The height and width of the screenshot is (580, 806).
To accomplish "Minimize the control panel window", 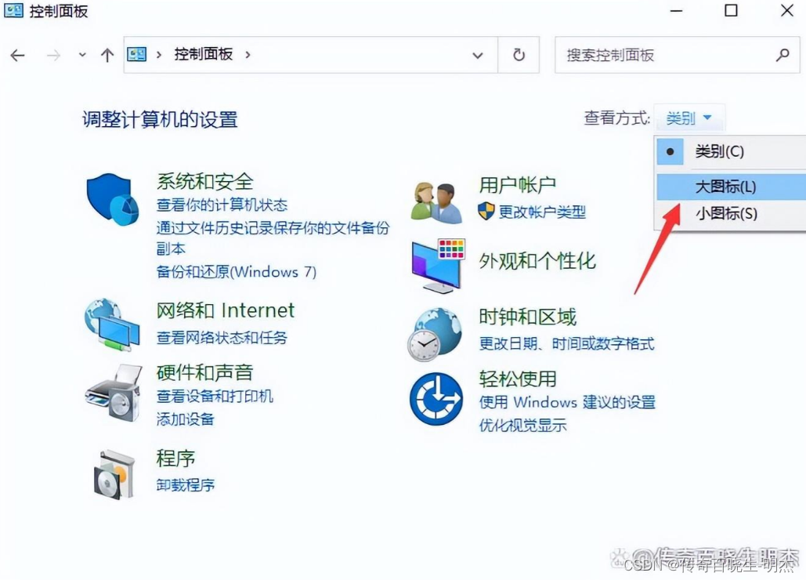I will (676, 11).
